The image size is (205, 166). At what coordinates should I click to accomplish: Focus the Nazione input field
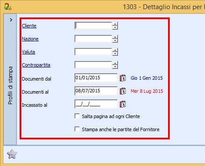click(93, 39)
